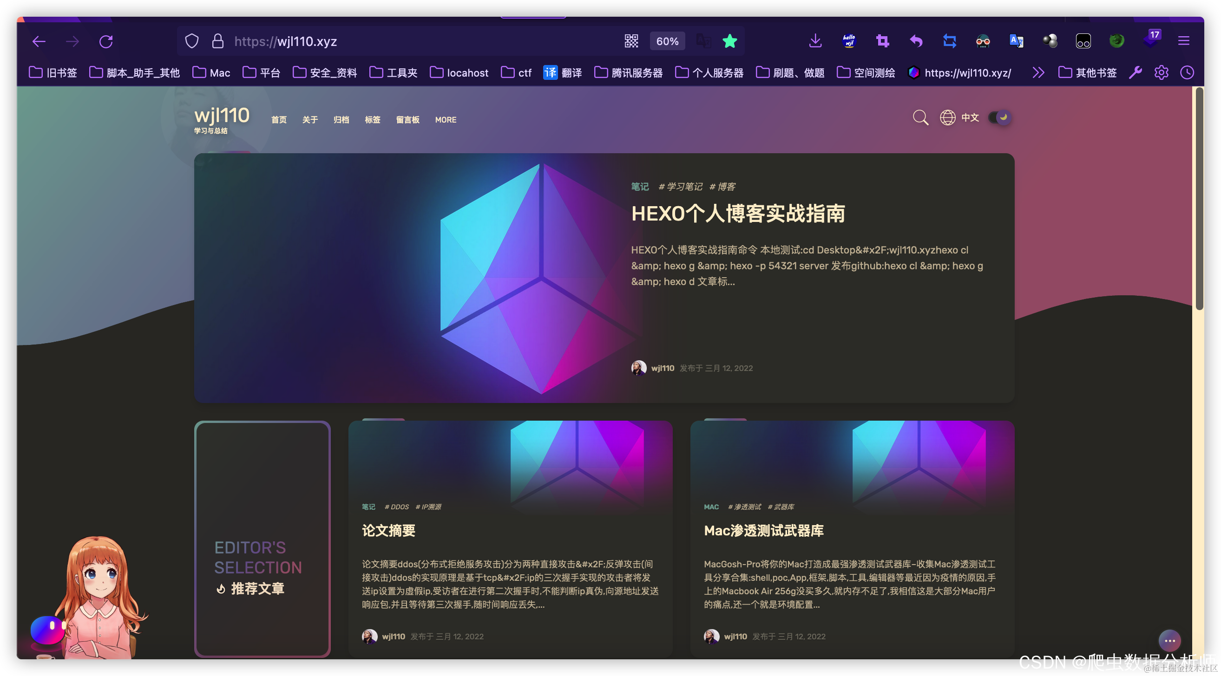Click the 60% zoom level indicator
The width and height of the screenshot is (1221, 676).
pyautogui.click(x=667, y=41)
